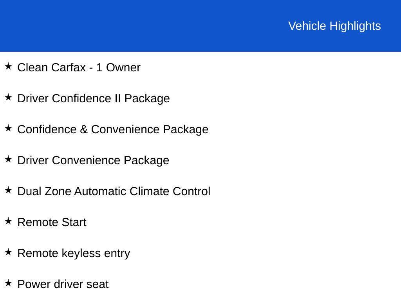Click the star bullet beside Remote Start
Screen dimensions: 401x301
8,221
